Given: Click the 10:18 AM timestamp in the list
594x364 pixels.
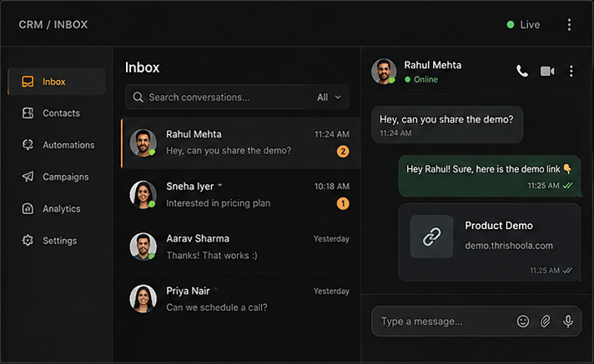Looking at the screenshot, I should (x=332, y=186).
